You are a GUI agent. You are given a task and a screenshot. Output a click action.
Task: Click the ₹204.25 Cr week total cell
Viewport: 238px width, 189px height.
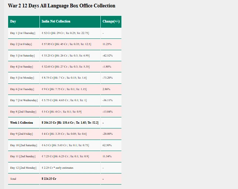pyautogui.click(x=70, y=123)
